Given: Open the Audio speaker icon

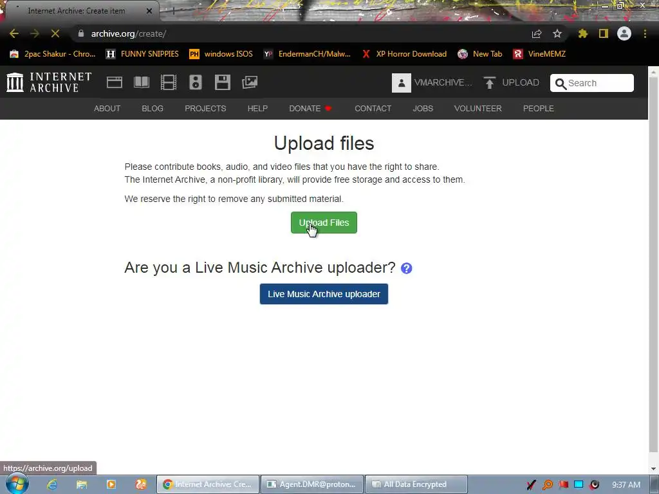Looking at the screenshot, I should pos(196,82).
